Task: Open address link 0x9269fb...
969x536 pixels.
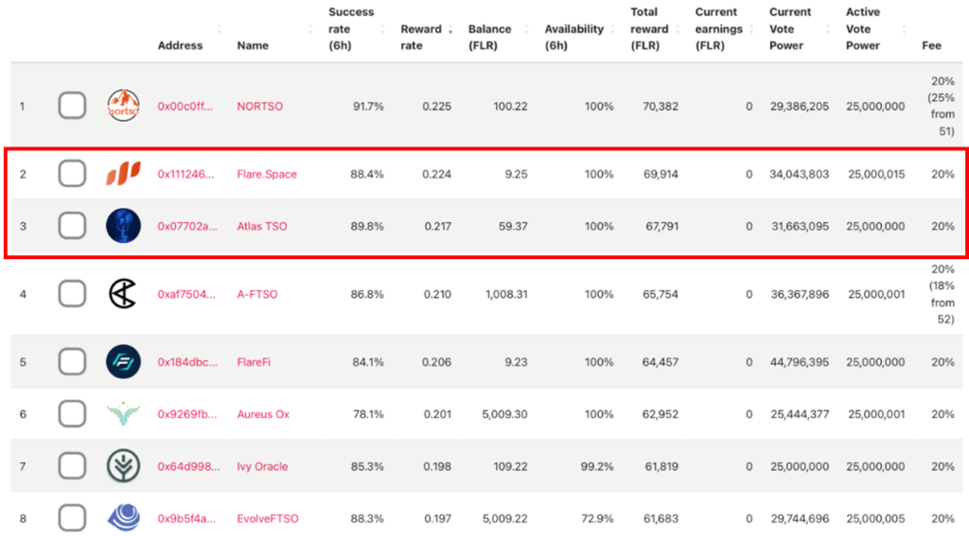Action: pos(187,414)
